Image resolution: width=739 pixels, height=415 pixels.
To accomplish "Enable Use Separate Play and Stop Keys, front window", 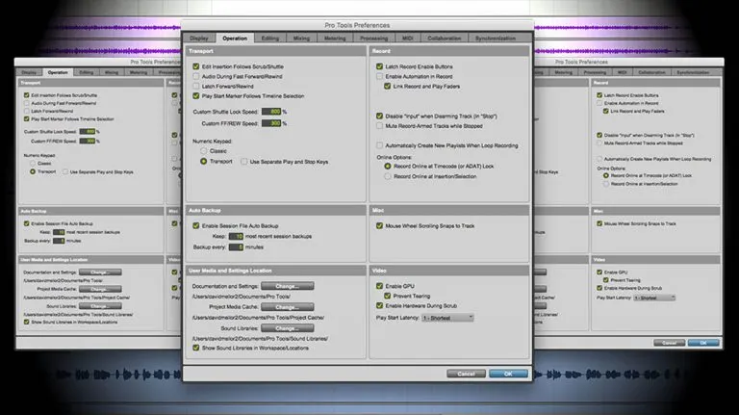I will click(x=244, y=162).
